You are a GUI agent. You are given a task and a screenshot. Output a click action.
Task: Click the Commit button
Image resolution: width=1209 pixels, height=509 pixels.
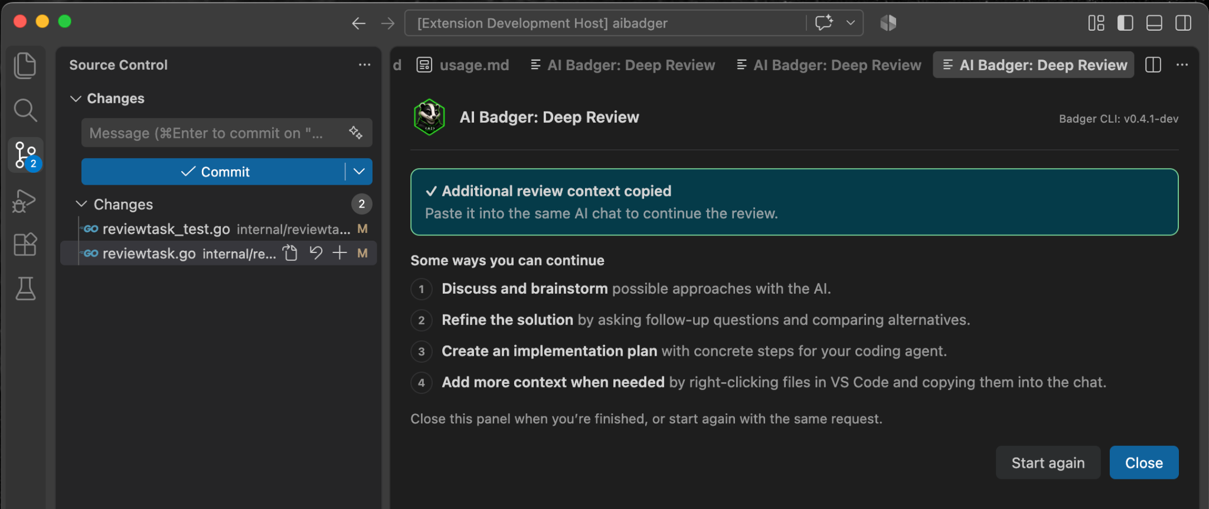pyautogui.click(x=213, y=172)
